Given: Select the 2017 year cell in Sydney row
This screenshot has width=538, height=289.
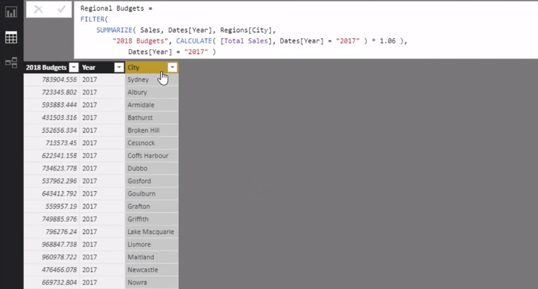Looking at the screenshot, I should [102, 80].
